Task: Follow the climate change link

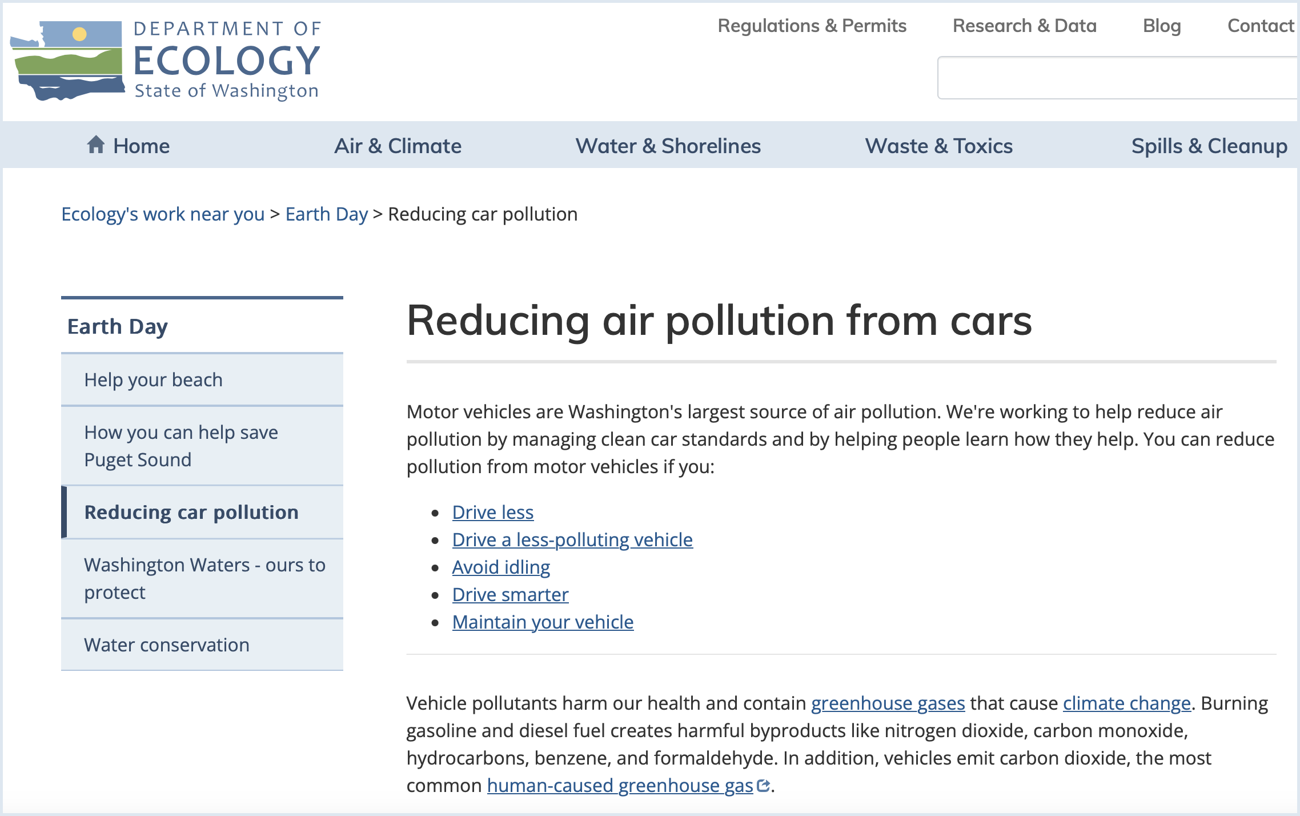Action: (1126, 703)
